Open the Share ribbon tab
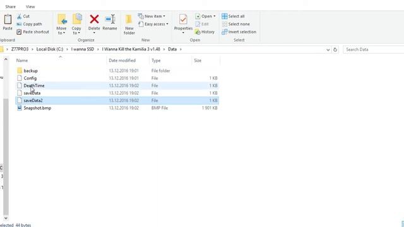This screenshot has height=227, width=404. 10,7
